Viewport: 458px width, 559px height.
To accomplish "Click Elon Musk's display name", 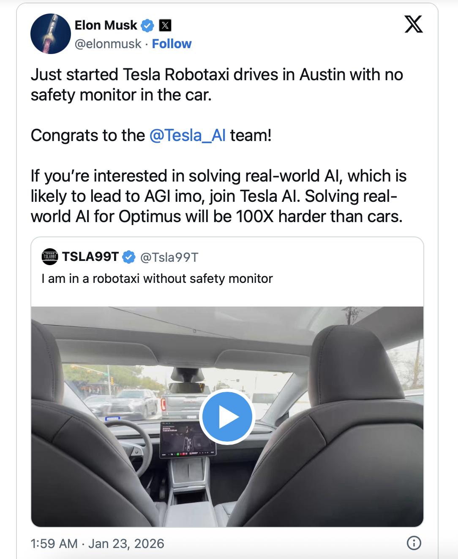I will coord(106,25).
